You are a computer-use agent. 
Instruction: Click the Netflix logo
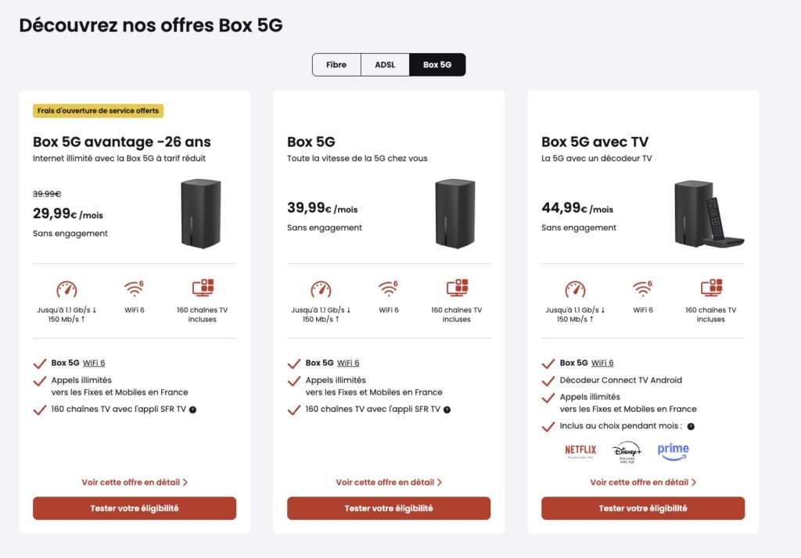coord(580,450)
